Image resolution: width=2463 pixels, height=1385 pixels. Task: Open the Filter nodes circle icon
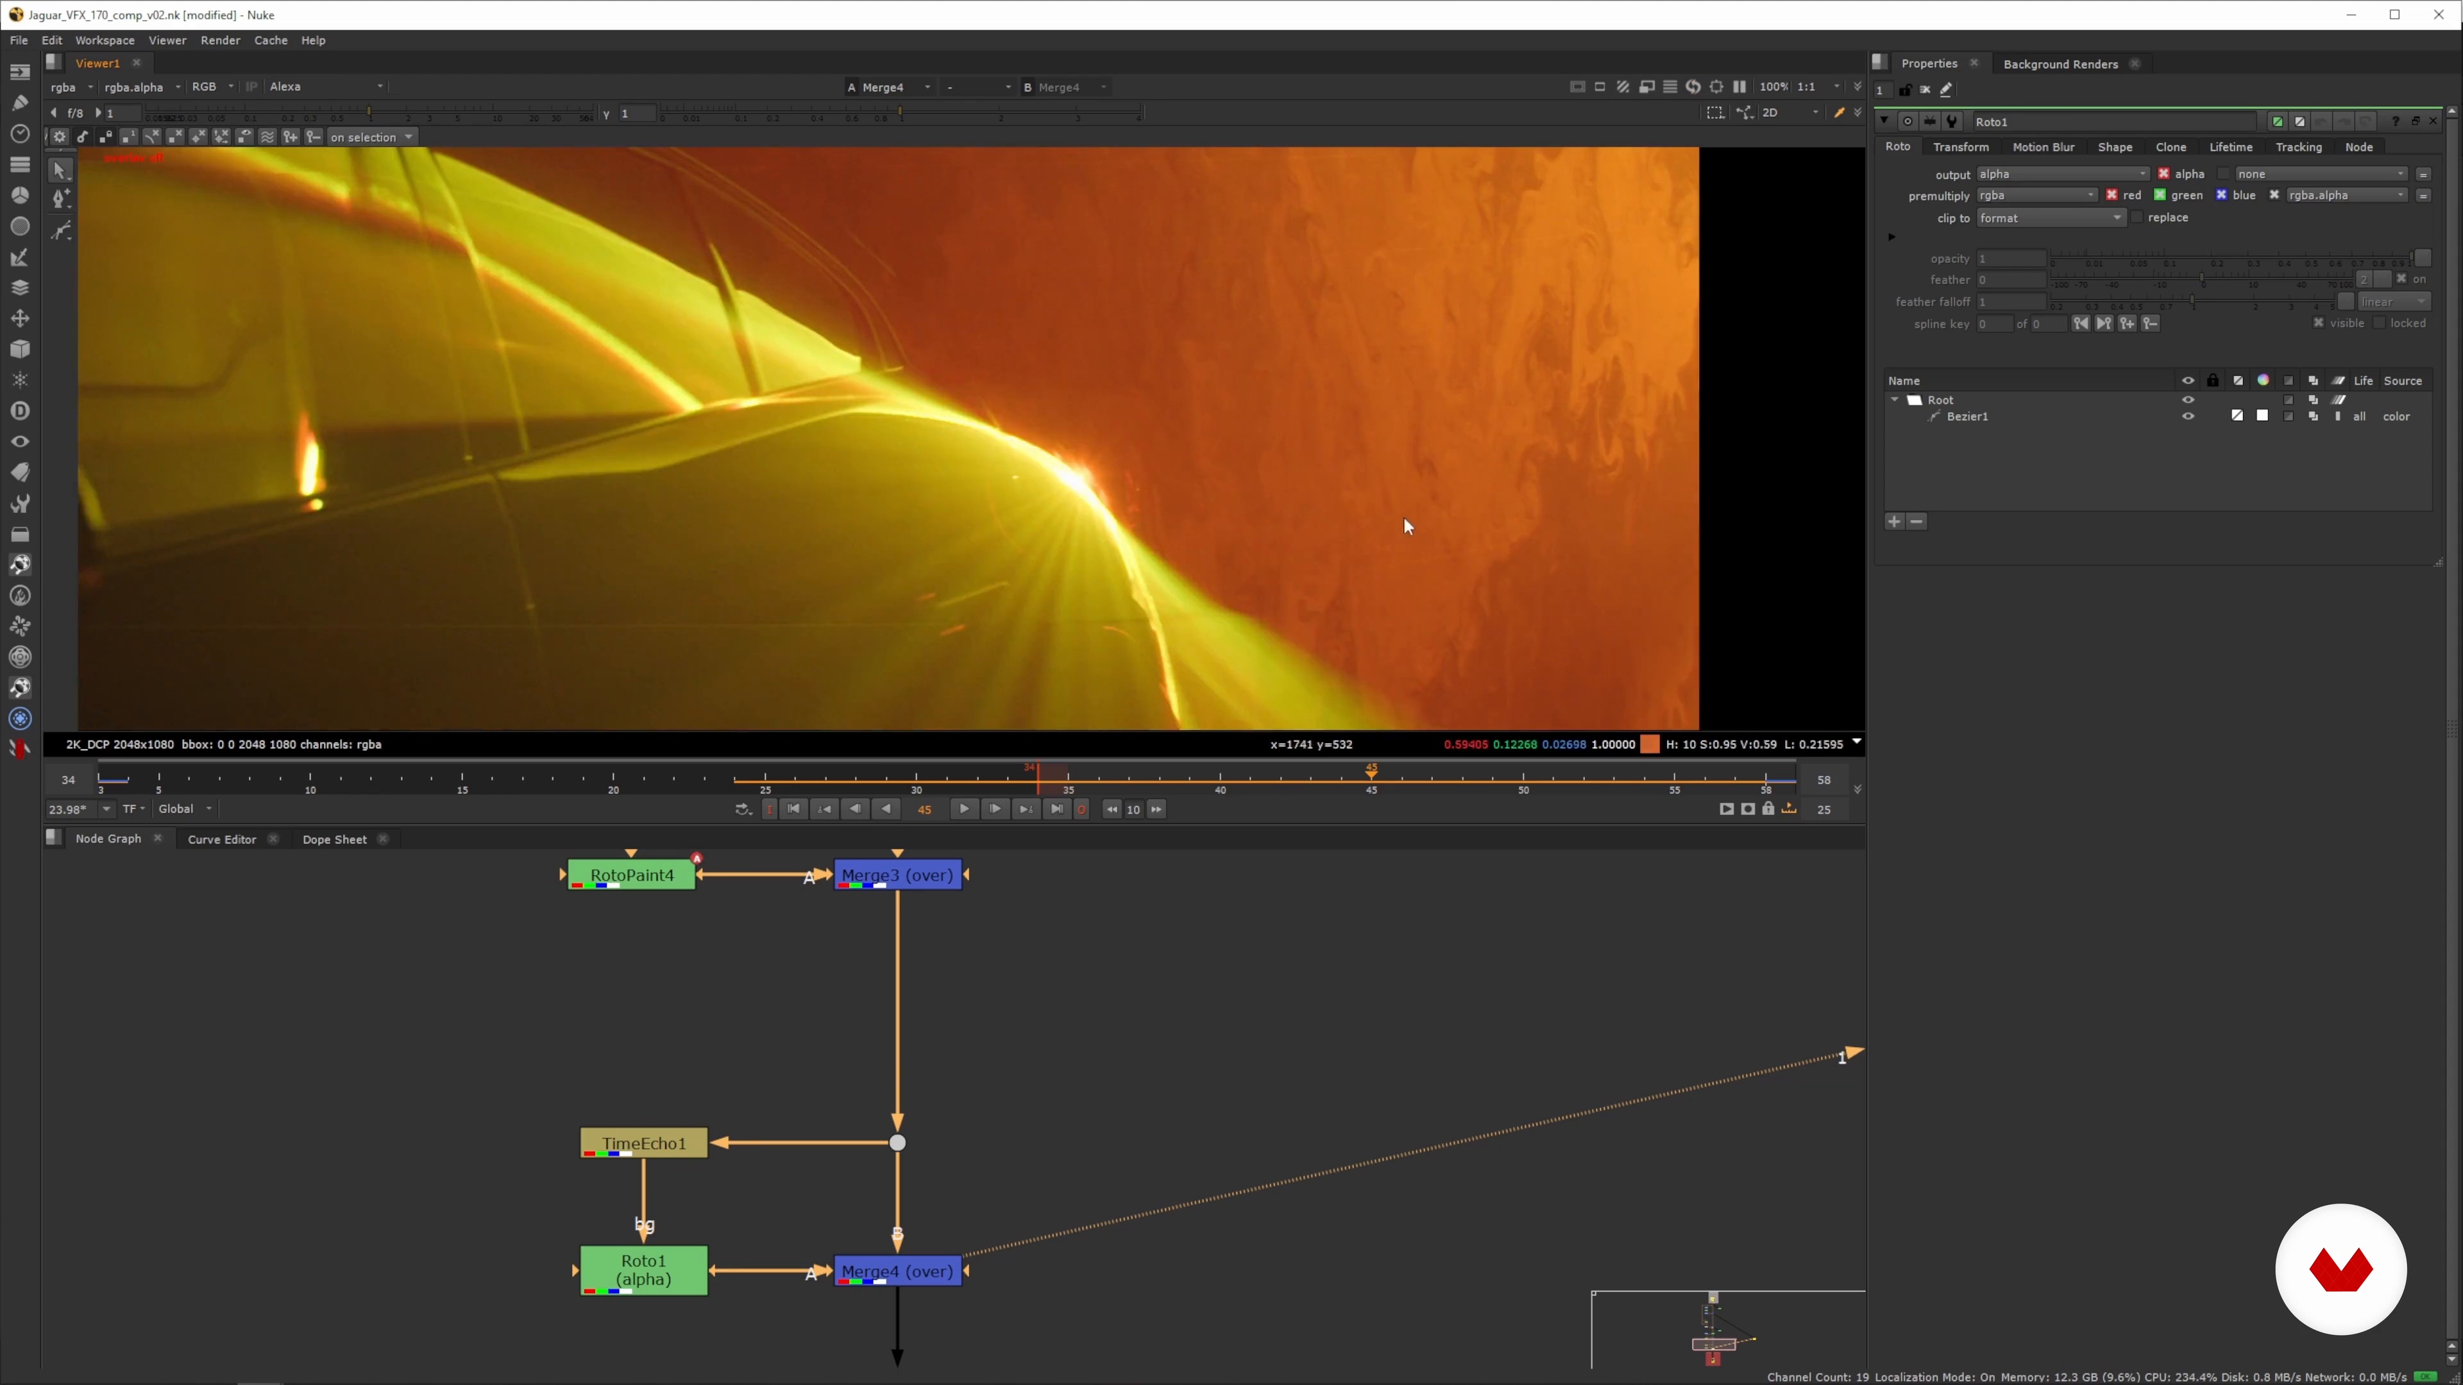(19, 226)
